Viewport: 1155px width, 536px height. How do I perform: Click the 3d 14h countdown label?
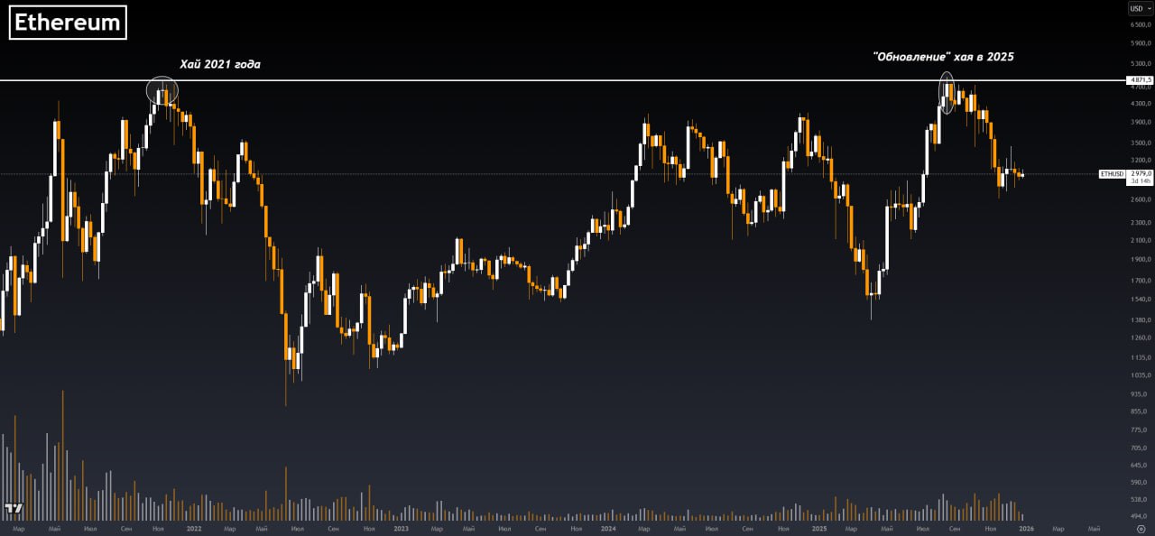1141,181
